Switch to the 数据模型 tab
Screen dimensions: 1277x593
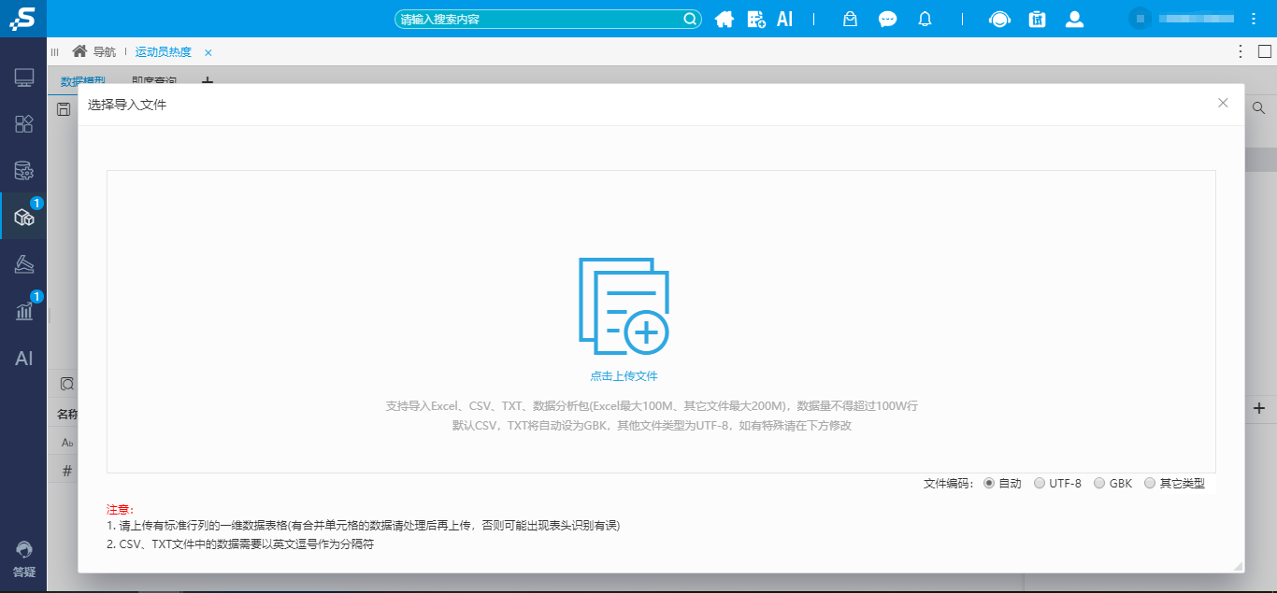[x=83, y=81]
